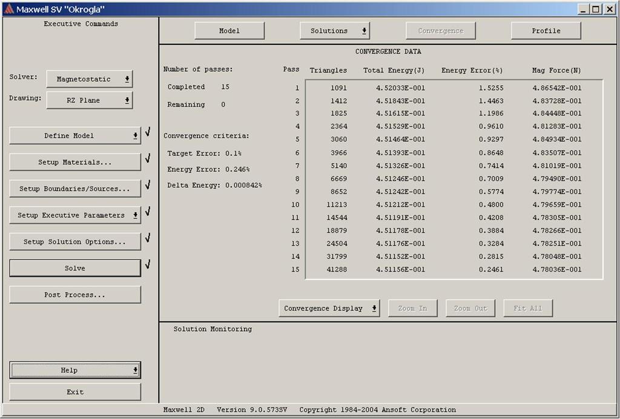Click checkmark next to Setup Solution Options

pos(148,238)
